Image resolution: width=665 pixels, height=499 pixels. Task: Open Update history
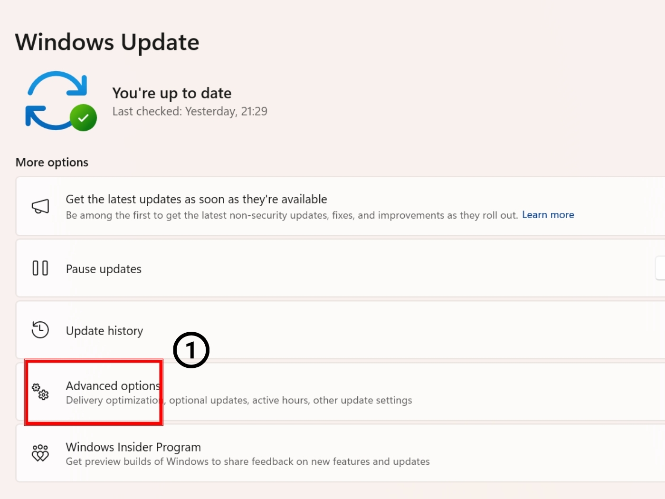coord(340,330)
